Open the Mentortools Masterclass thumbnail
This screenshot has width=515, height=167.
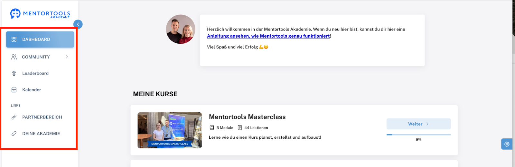point(170,130)
